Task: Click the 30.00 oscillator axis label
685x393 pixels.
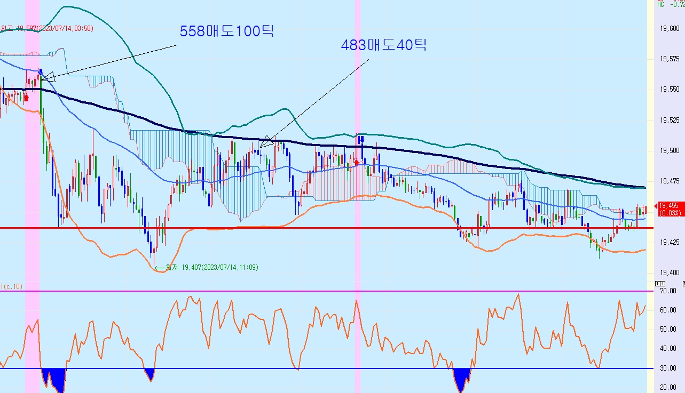Action: pyautogui.click(x=669, y=368)
